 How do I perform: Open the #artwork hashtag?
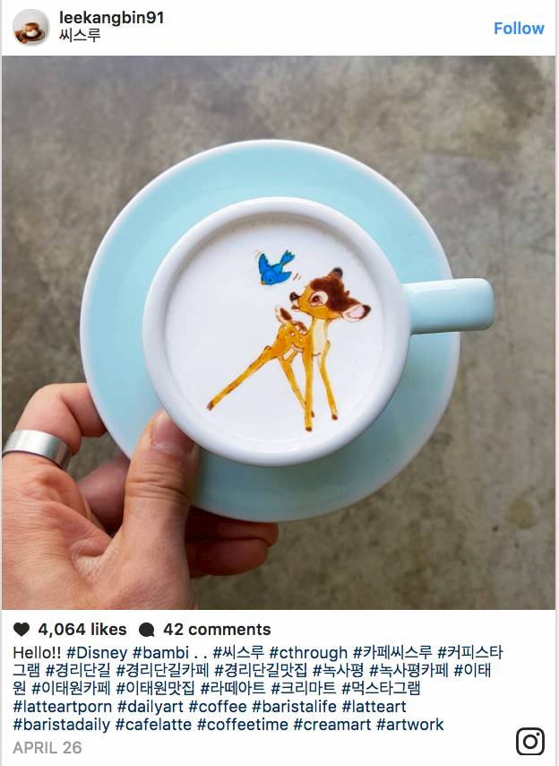tap(409, 725)
